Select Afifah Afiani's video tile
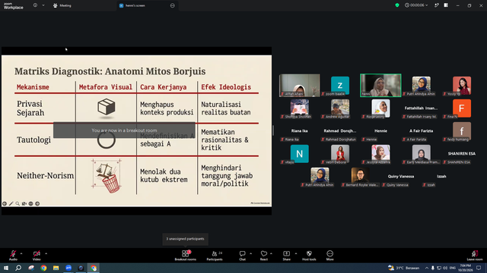 299,85
